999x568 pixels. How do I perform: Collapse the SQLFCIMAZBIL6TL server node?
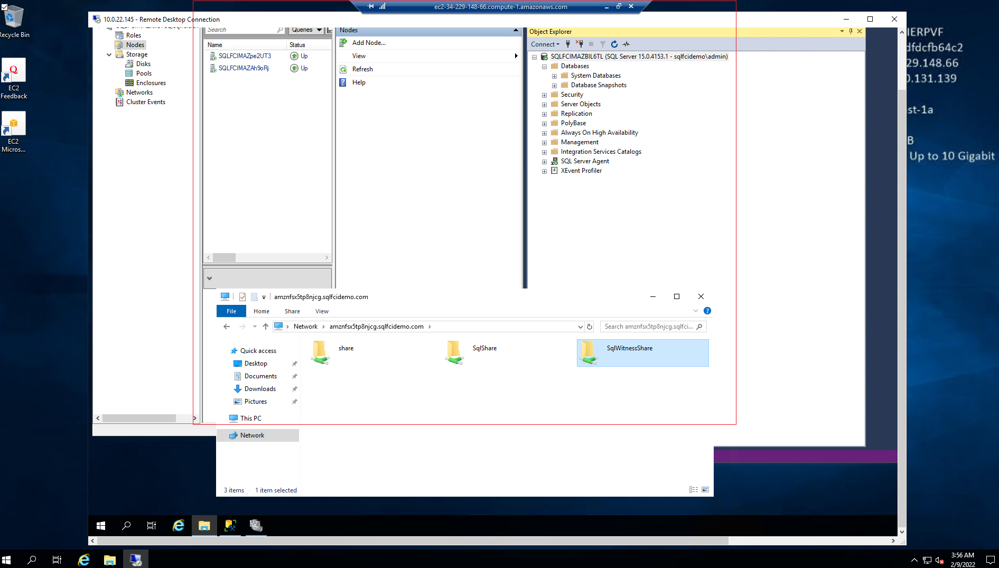point(534,57)
